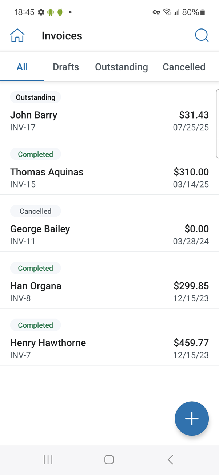Tap the Outstanding status badge on John Barry's invoice

(35, 97)
